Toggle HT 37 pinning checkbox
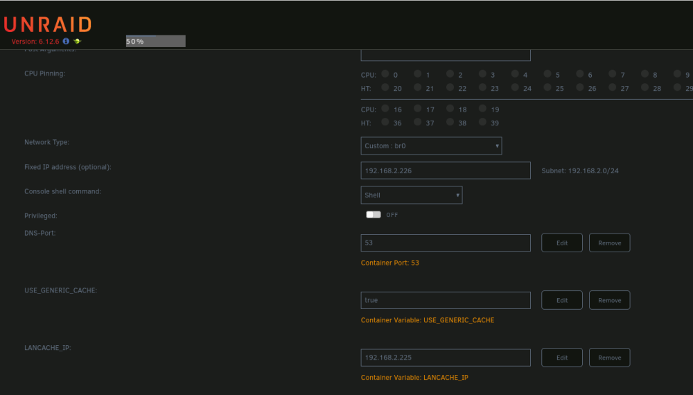The height and width of the screenshot is (395, 693). point(418,122)
